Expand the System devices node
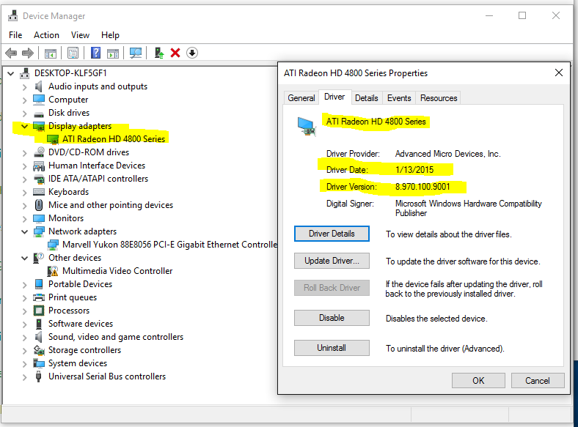The width and height of the screenshot is (578, 427). tap(25, 364)
